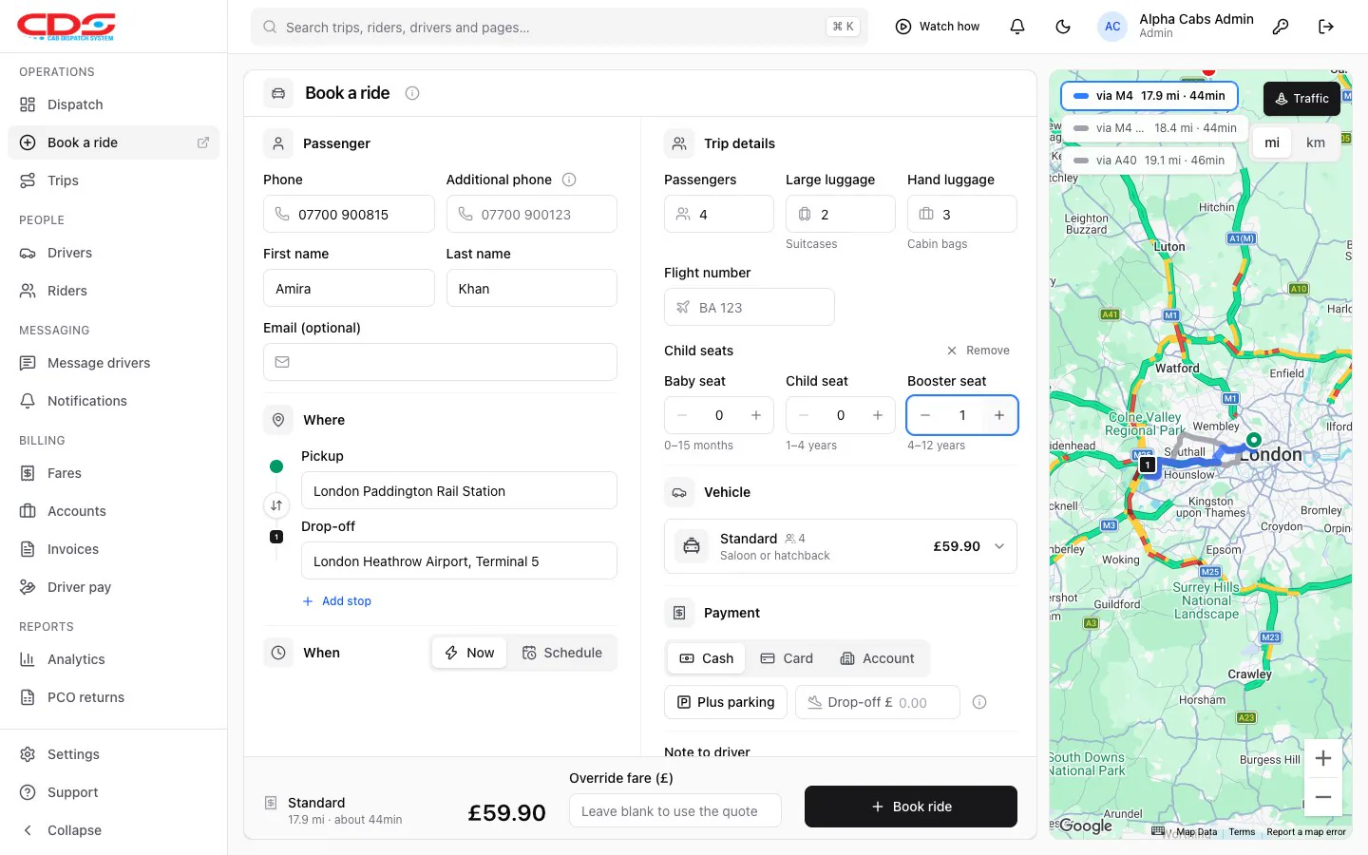Decrease the Booster seat count

pyautogui.click(x=925, y=415)
